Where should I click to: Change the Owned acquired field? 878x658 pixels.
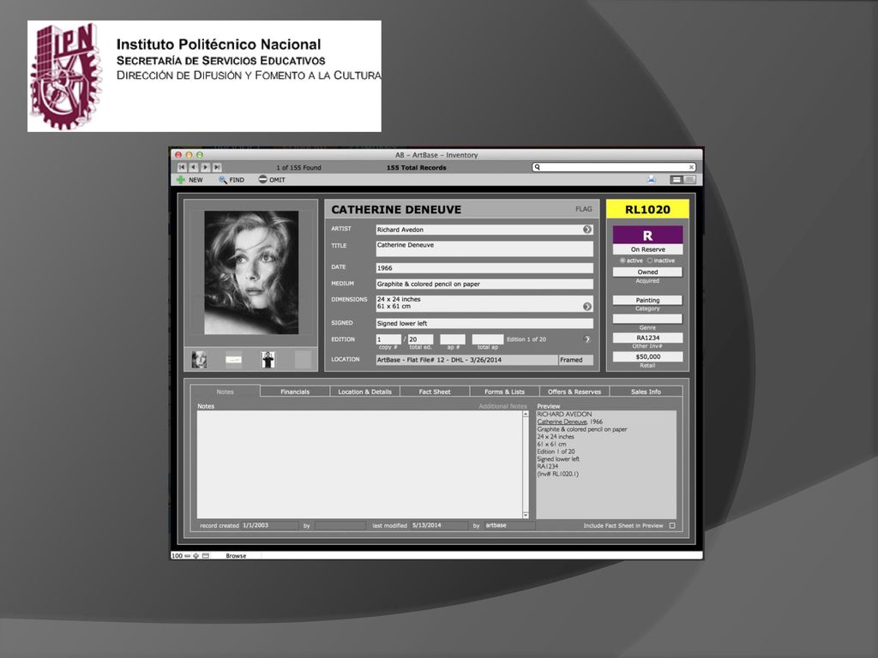[x=648, y=272]
